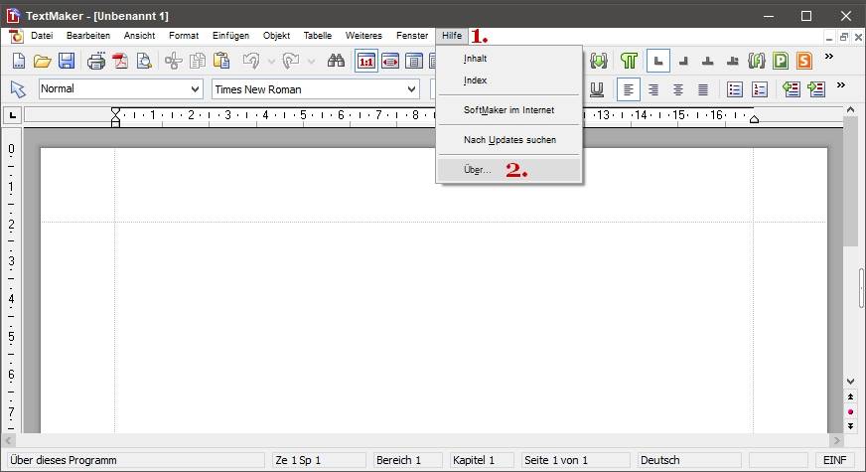Open the Tabelle menu

point(318,36)
